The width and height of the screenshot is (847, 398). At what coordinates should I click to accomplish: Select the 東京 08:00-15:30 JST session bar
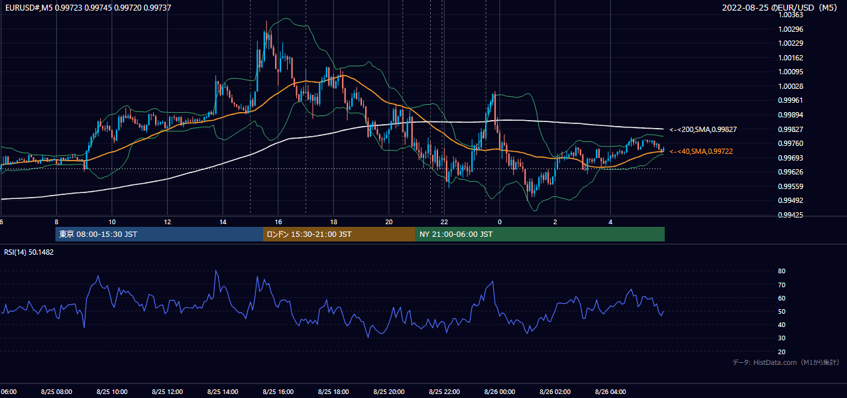pyautogui.click(x=159, y=234)
